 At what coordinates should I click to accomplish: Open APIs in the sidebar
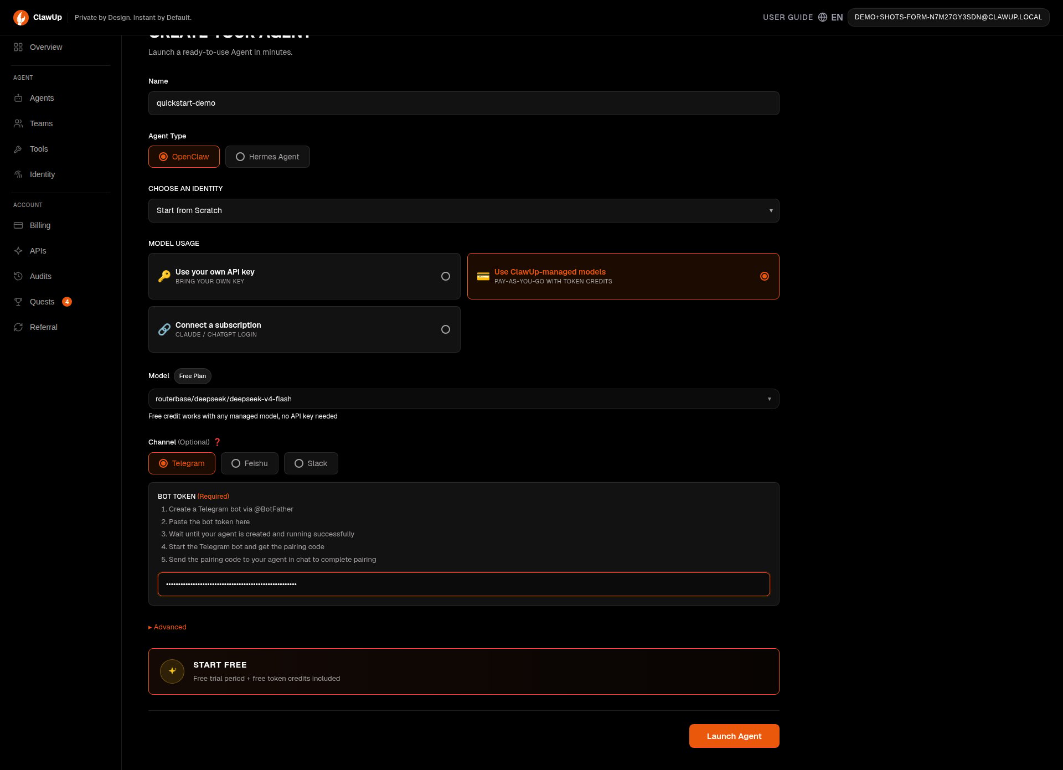point(61,251)
